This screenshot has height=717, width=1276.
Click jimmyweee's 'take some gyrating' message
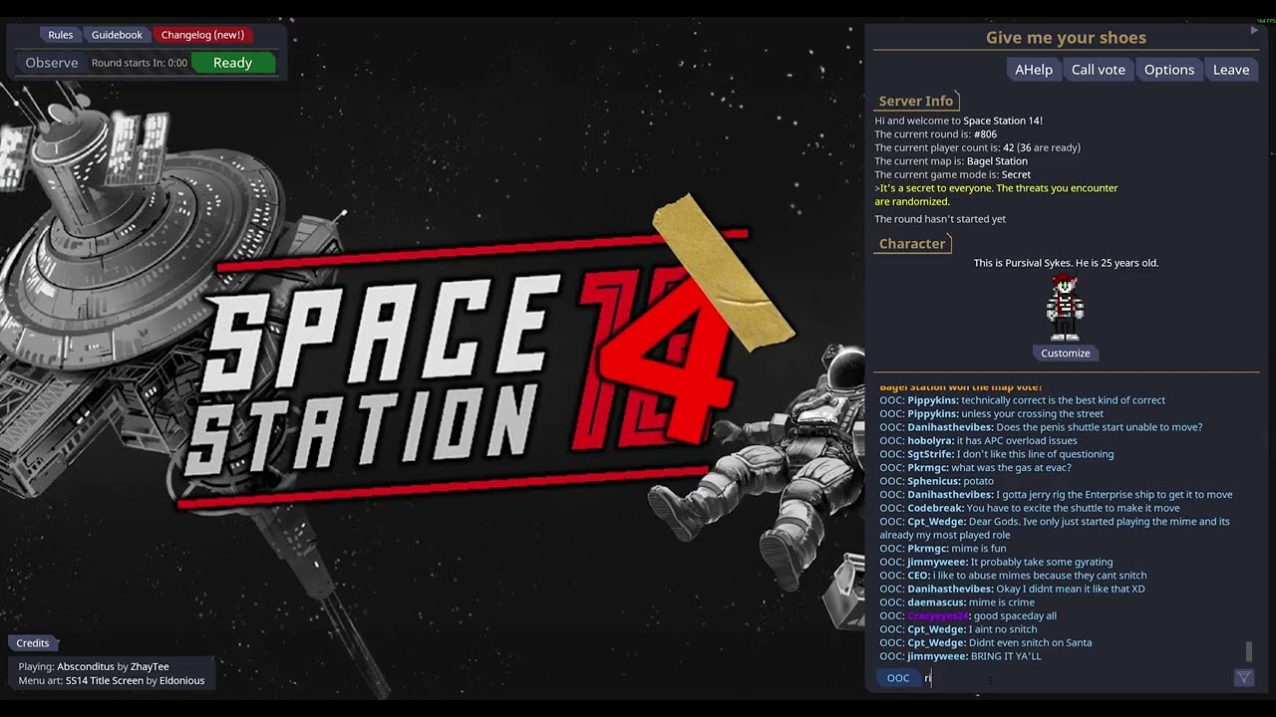[996, 562]
